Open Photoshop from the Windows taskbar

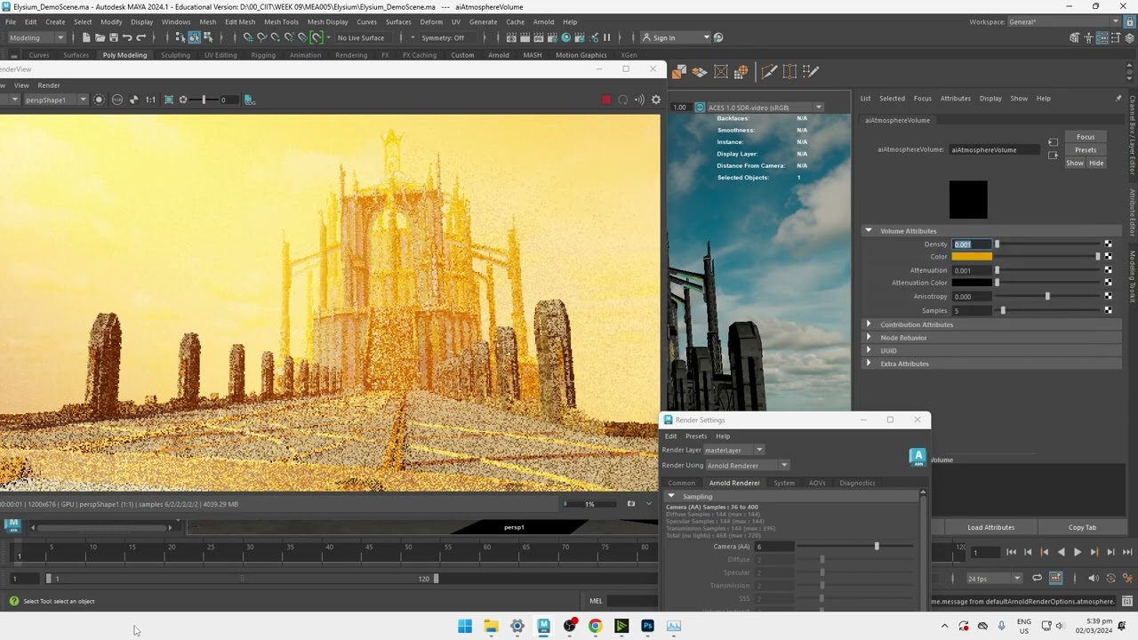point(647,626)
